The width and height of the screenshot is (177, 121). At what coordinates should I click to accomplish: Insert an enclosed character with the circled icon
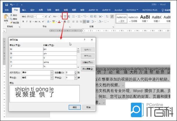point(68,22)
